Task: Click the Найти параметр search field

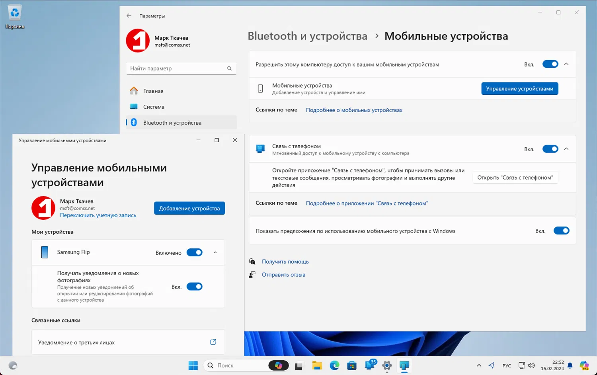Action: pos(181,68)
